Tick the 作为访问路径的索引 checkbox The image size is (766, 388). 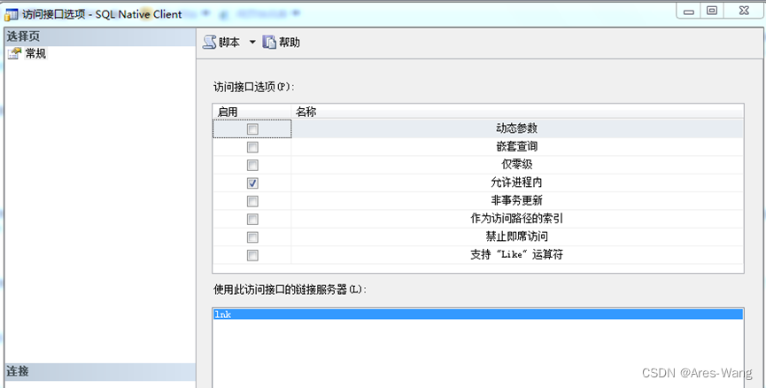click(x=252, y=219)
